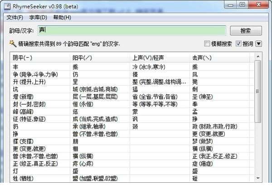272x190 pixels.
Task: Select 成 (当成,完成,造成) entry
Action: coord(95,119)
